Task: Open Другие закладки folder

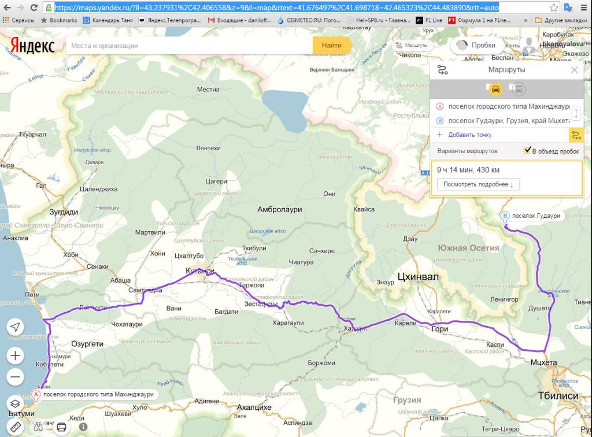Action: pyautogui.click(x=561, y=20)
